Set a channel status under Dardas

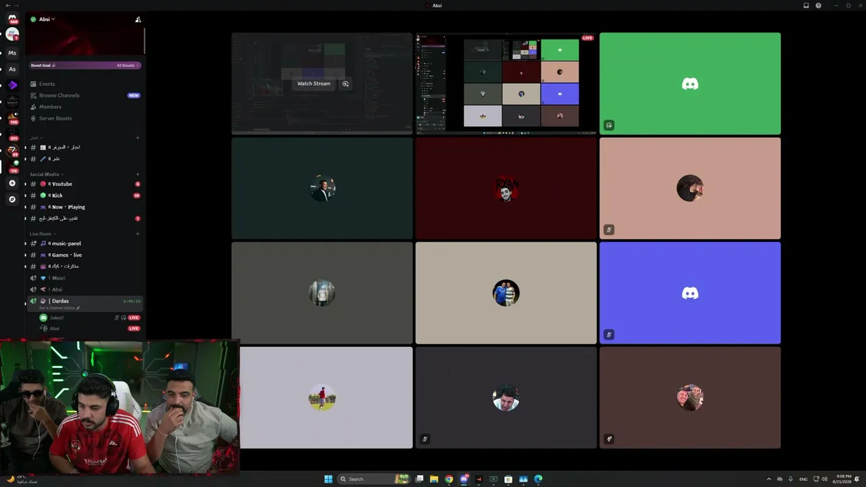60,308
